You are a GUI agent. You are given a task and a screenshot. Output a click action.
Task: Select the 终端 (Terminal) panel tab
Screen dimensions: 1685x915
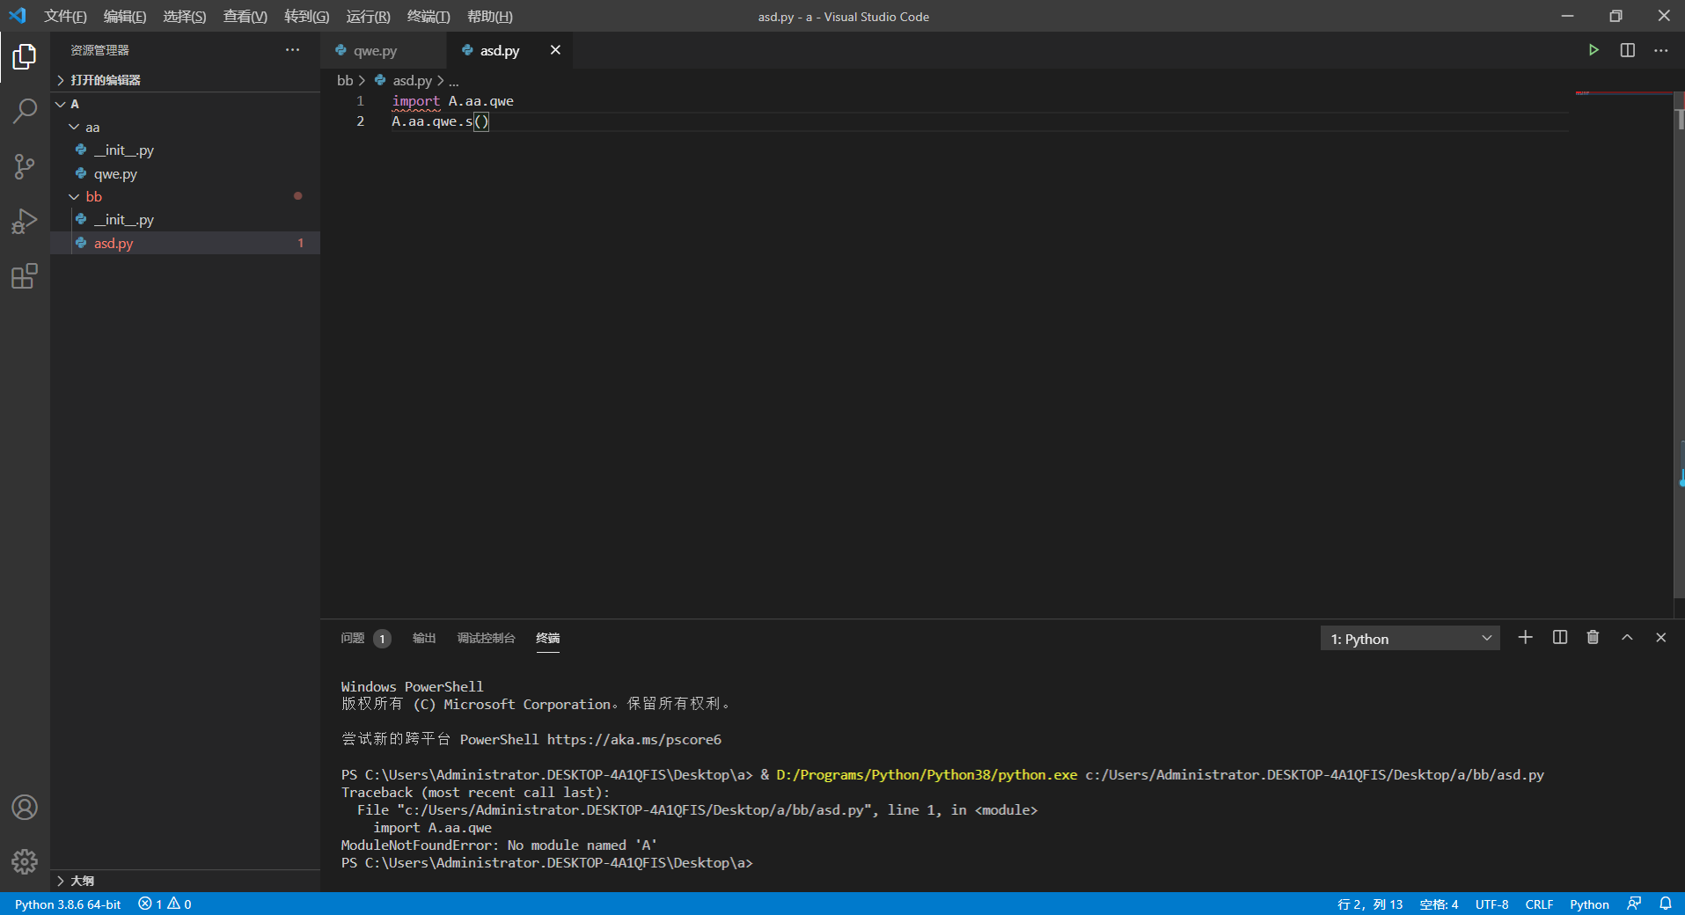[548, 638]
